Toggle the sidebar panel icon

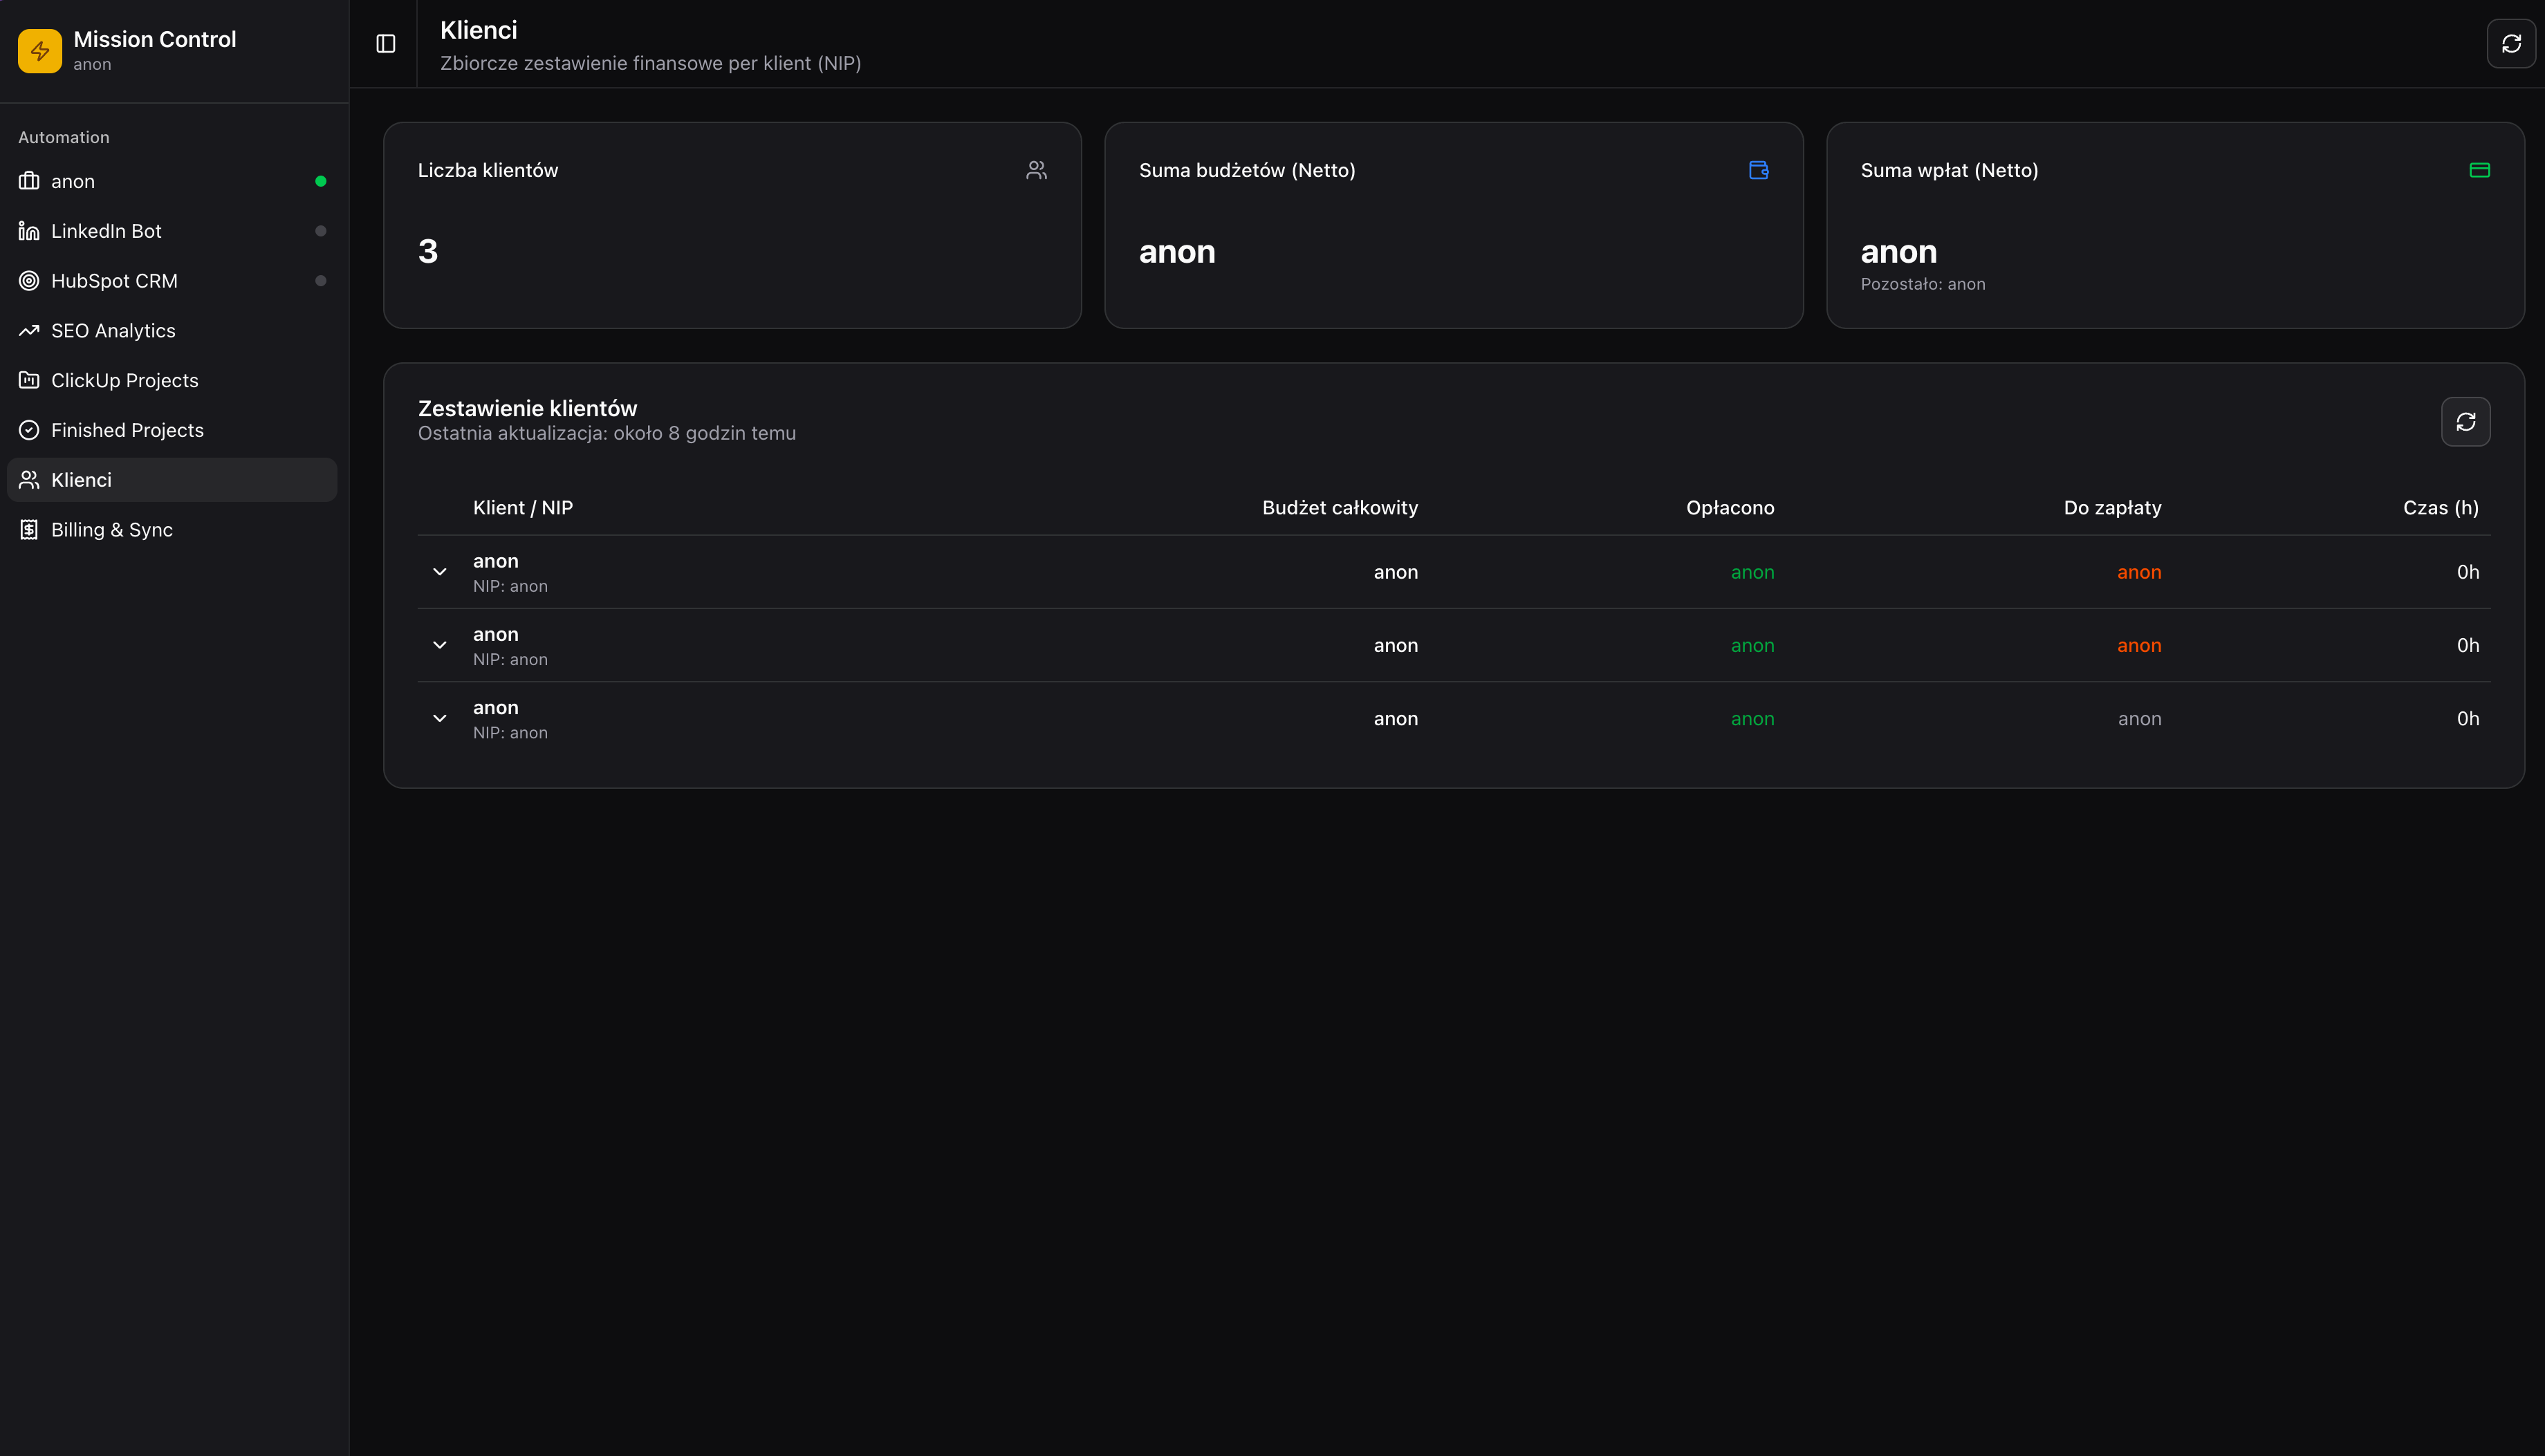tap(385, 43)
